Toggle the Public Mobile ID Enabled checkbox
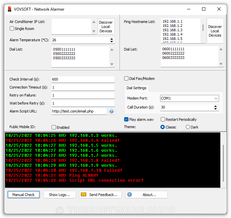The image size is (231, 218). click(x=54, y=127)
